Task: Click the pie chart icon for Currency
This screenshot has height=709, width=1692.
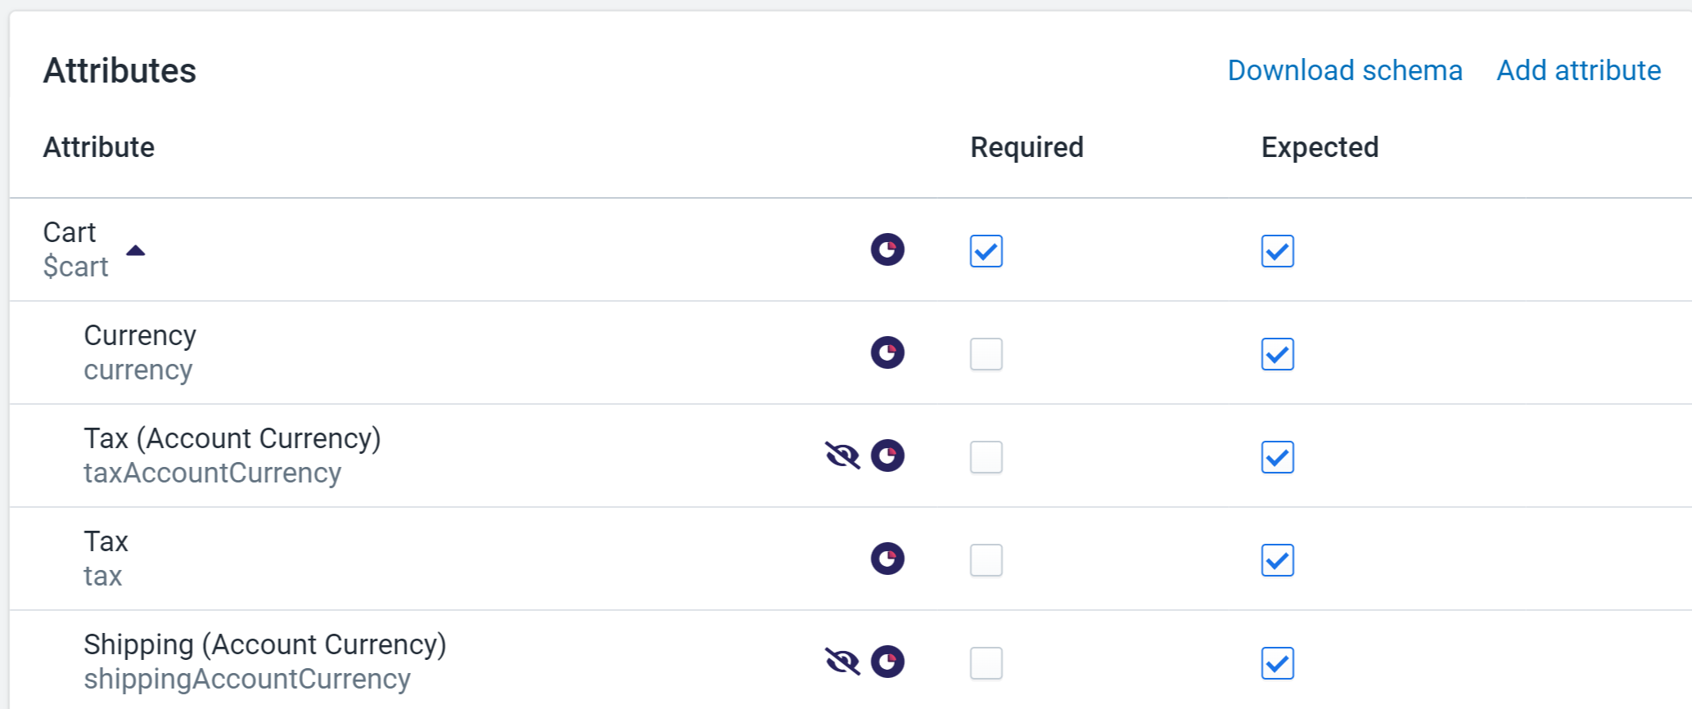Action: tap(887, 353)
